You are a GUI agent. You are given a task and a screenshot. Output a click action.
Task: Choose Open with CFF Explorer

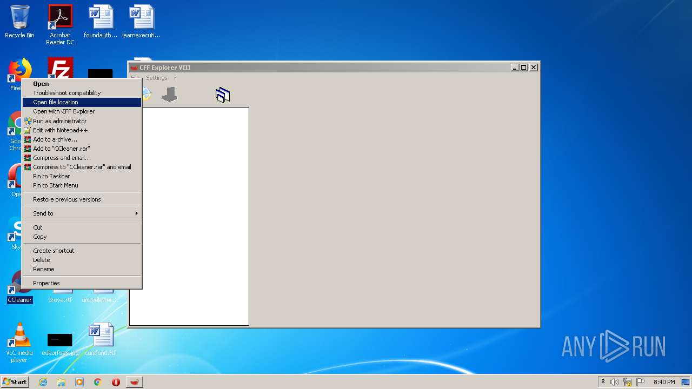pyautogui.click(x=82, y=111)
